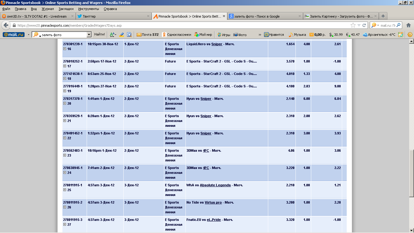Open Почта 572 mail inbox
Screen dimensions: 414x233
click(148, 35)
